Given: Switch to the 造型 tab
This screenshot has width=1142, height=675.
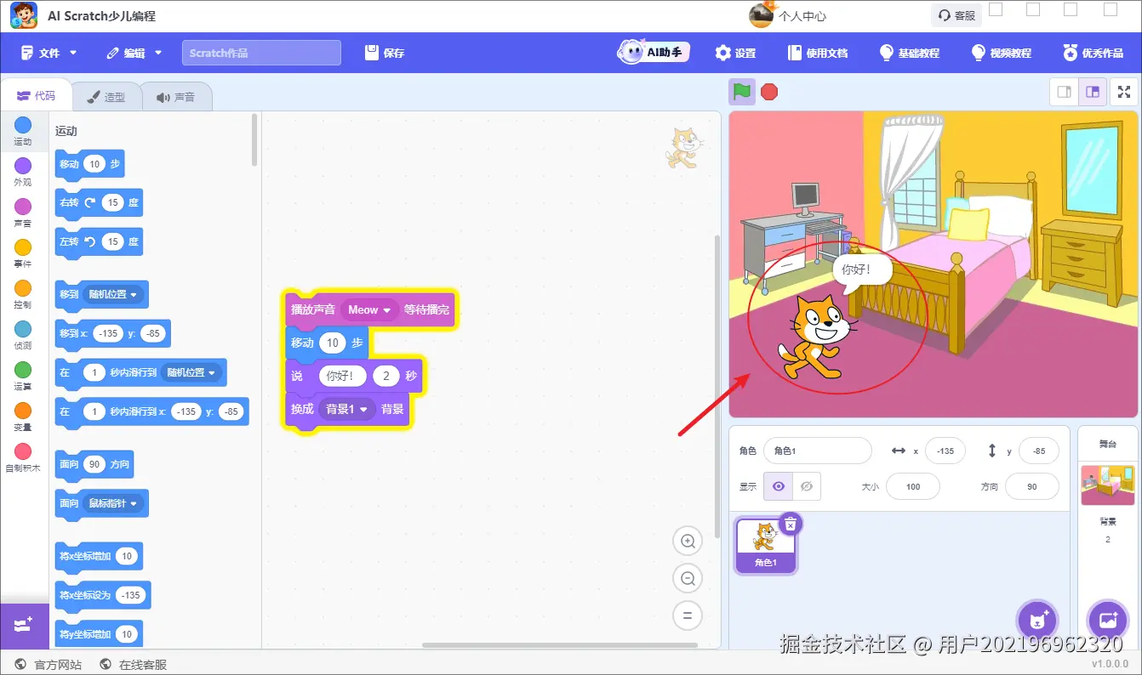Looking at the screenshot, I should tap(106, 97).
